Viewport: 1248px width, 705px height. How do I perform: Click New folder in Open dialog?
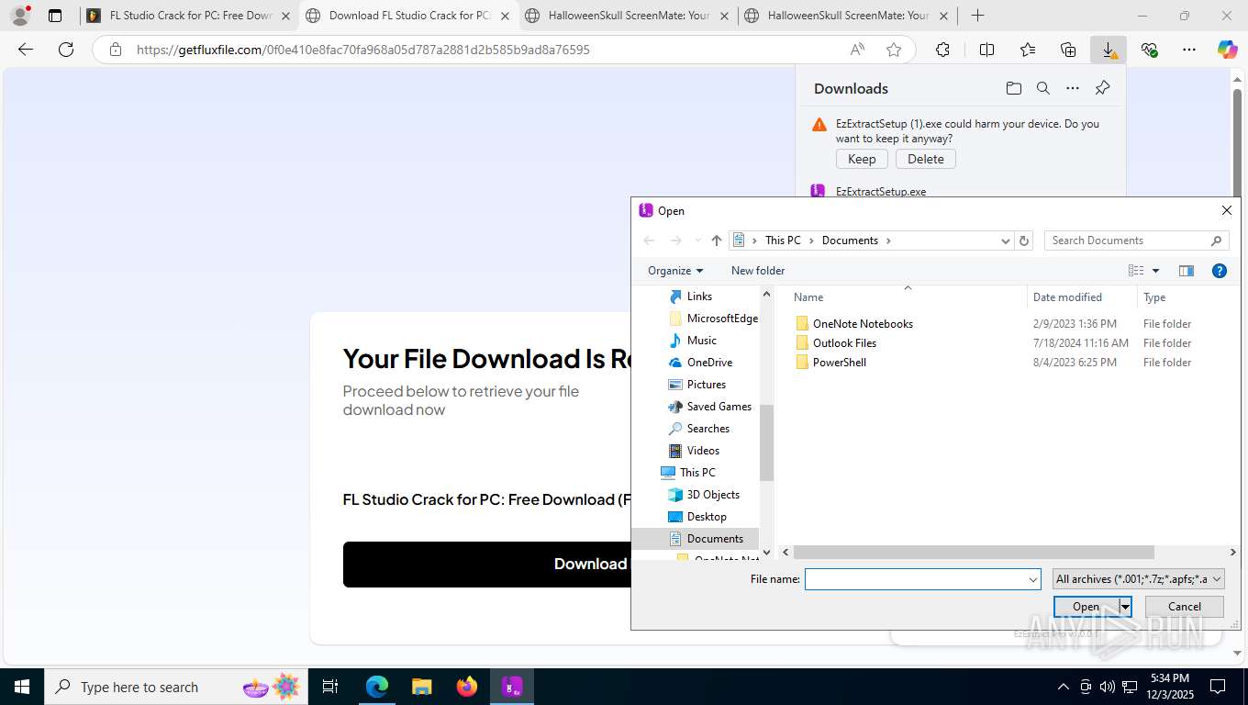click(x=758, y=271)
